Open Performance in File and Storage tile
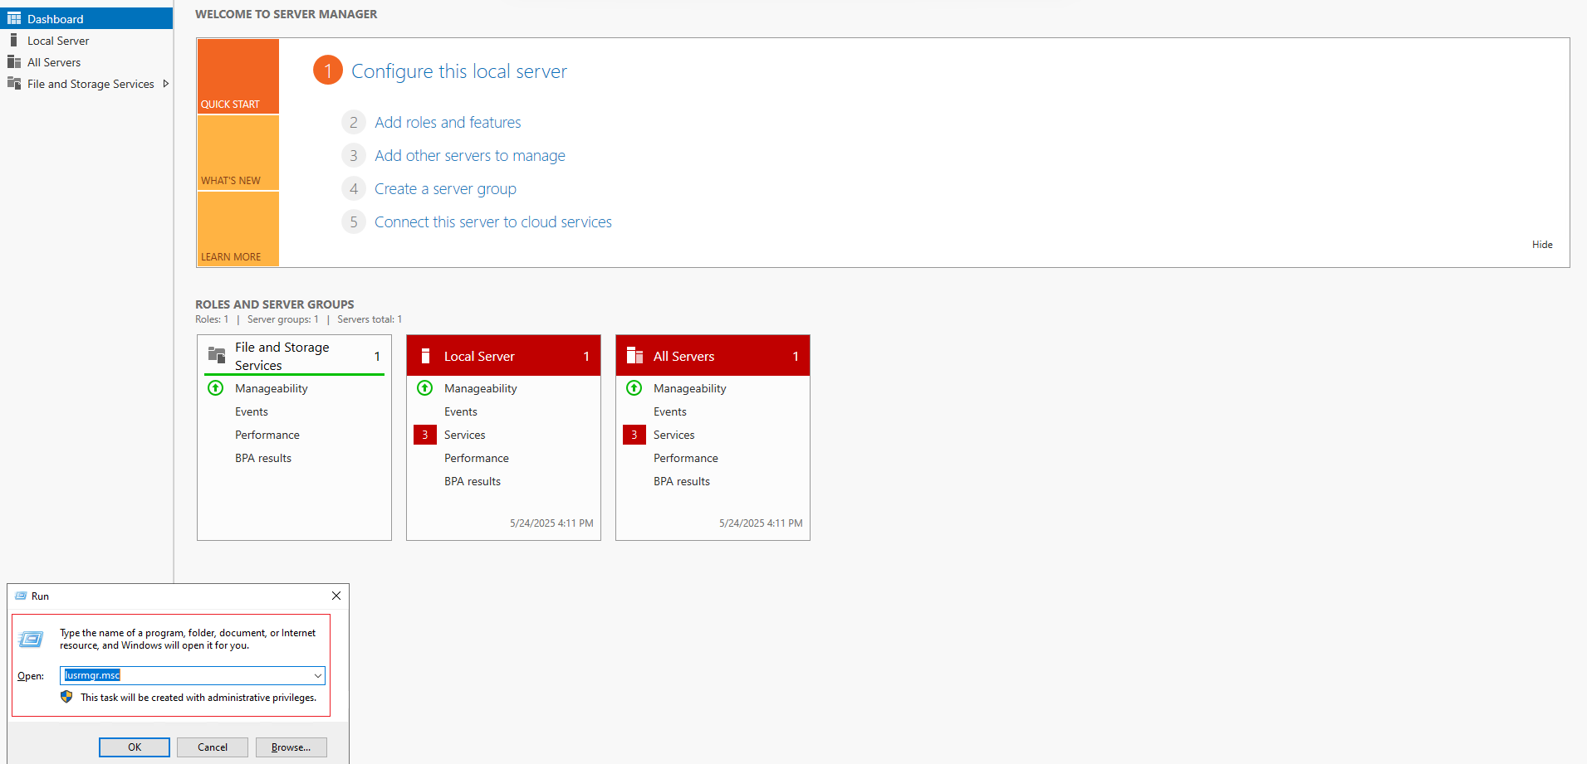Image resolution: width=1587 pixels, height=764 pixels. [267, 435]
